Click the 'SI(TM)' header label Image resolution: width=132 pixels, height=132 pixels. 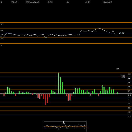click(50, 2)
